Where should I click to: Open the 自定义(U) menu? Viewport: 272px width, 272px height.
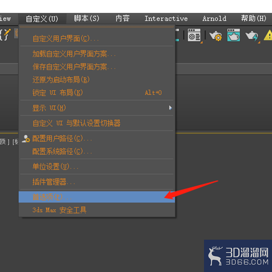[x=42, y=19]
